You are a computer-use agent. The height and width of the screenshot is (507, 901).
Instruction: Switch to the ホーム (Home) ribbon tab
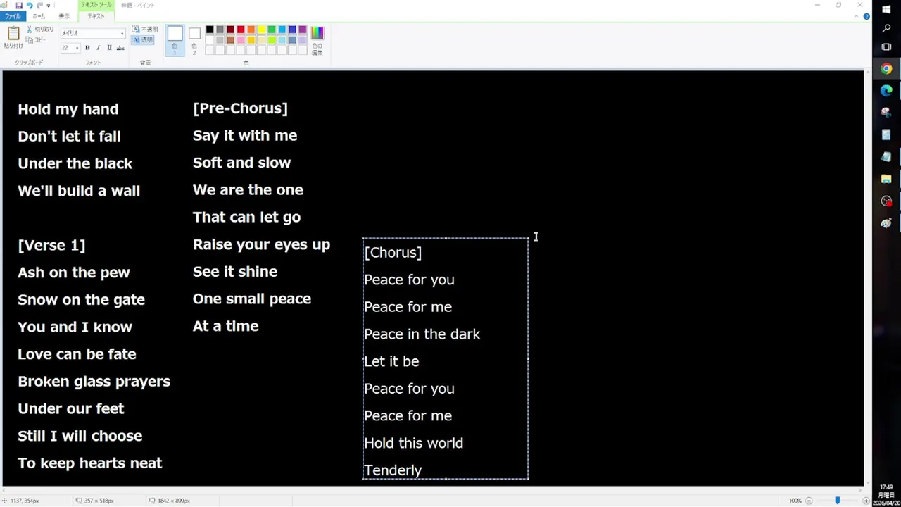(x=39, y=16)
